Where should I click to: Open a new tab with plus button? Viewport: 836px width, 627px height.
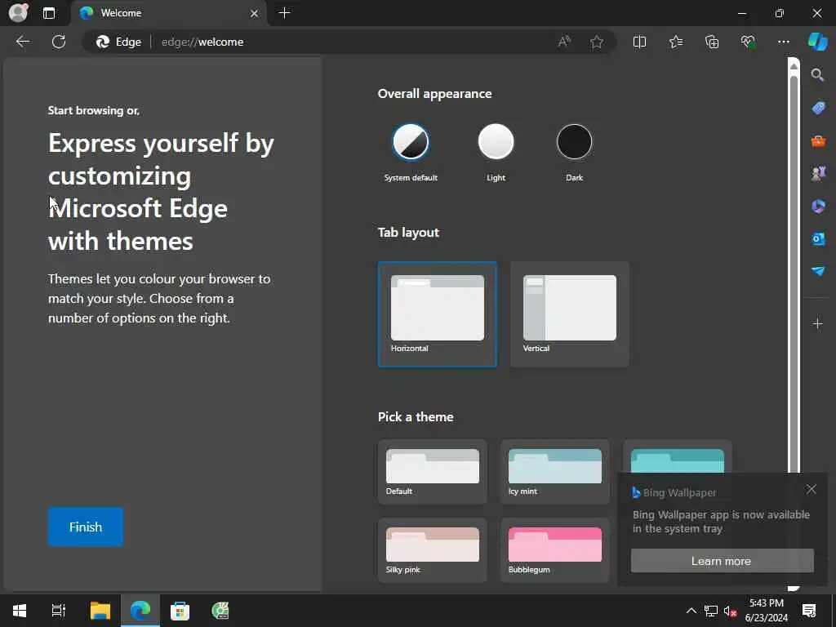(x=285, y=13)
